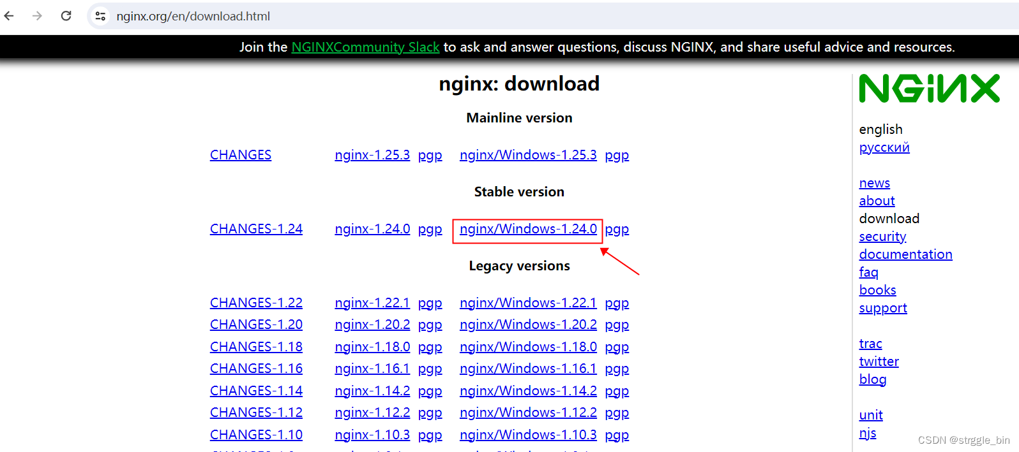Download nginx-1.18.0 source

[x=372, y=347]
